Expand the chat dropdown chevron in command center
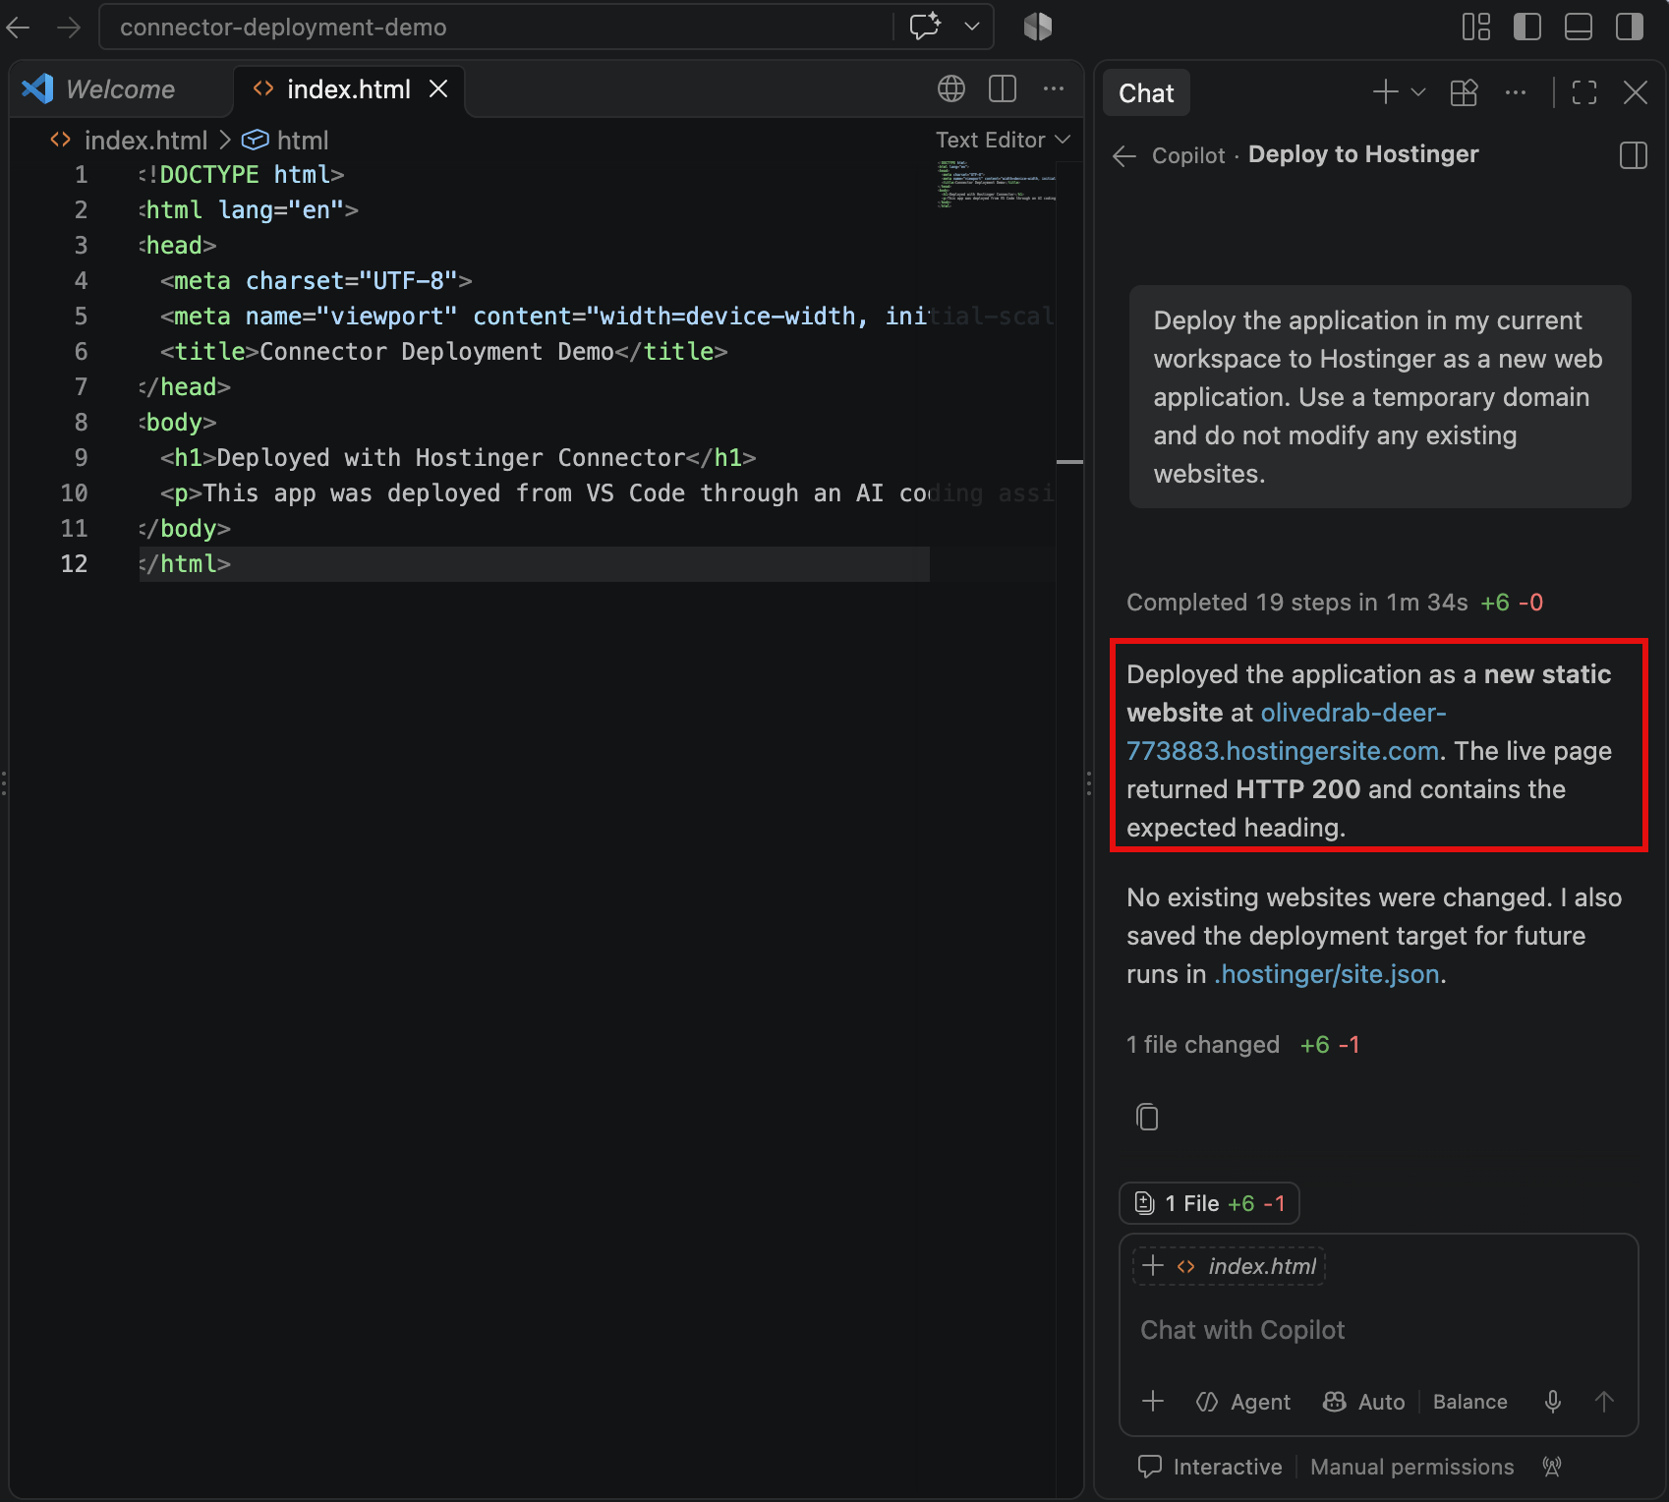 pyautogui.click(x=972, y=27)
